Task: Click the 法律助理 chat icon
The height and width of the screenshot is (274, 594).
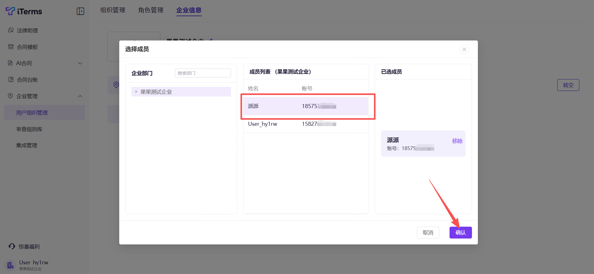Action: pyautogui.click(x=11, y=30)
